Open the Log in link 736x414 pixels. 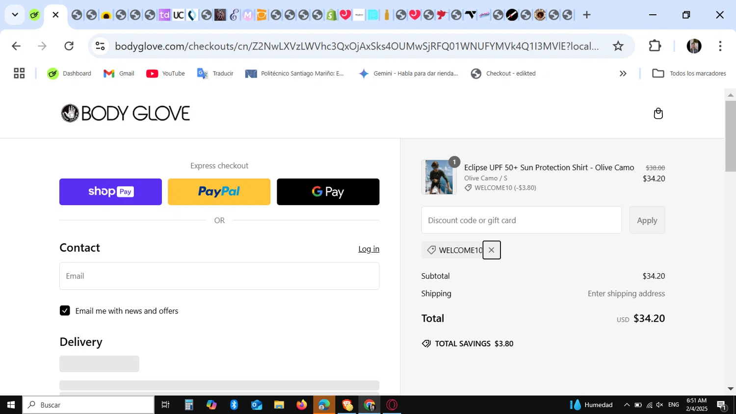368,249
